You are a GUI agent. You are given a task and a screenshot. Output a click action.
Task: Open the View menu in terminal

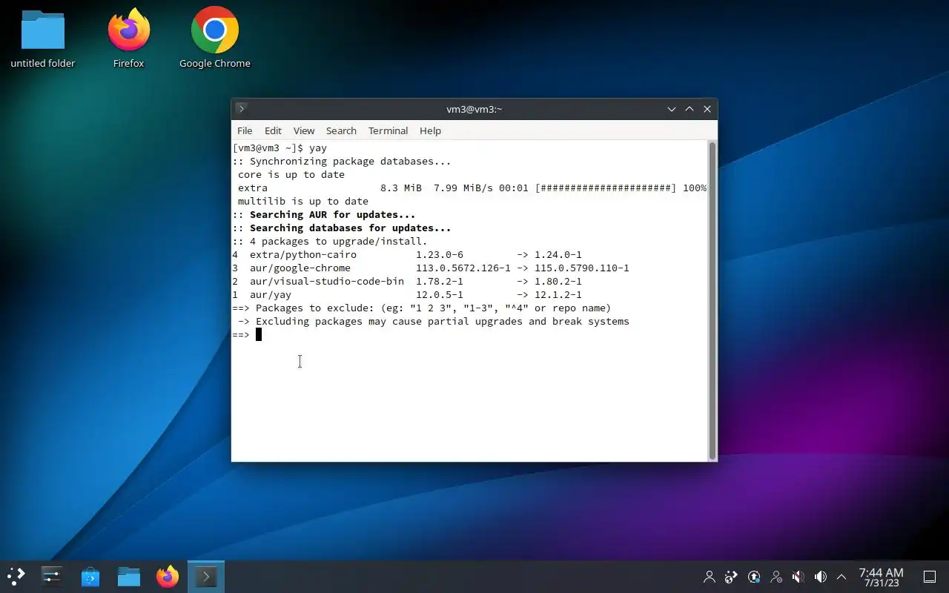point(304,130)
